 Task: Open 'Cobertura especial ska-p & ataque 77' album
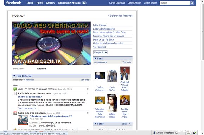click(x=51, y=116)
